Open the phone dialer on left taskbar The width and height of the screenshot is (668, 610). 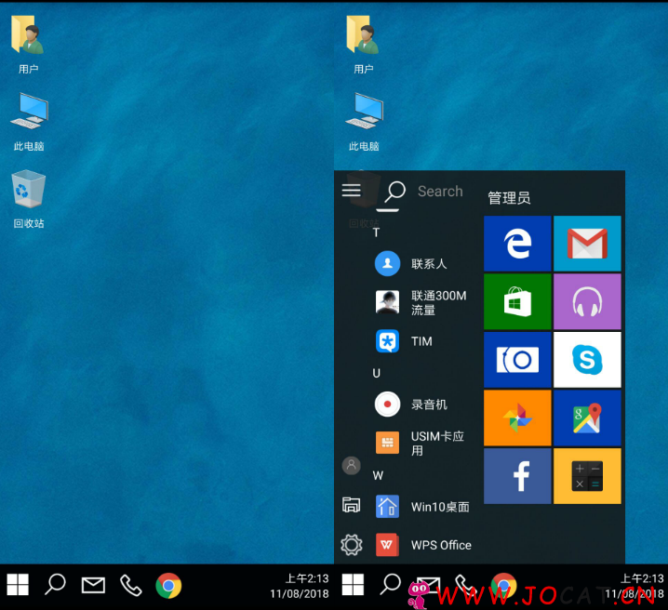[x=131, y=585]
